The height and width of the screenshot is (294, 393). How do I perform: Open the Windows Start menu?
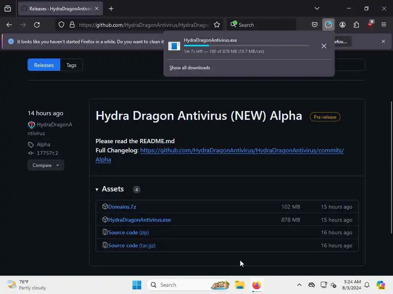137,285
